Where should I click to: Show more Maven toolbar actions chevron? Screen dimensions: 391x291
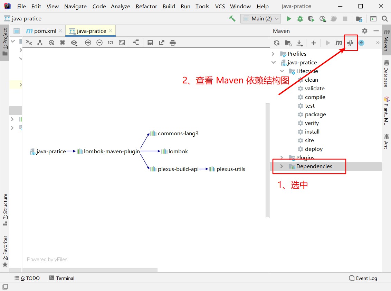pos(378,43)
